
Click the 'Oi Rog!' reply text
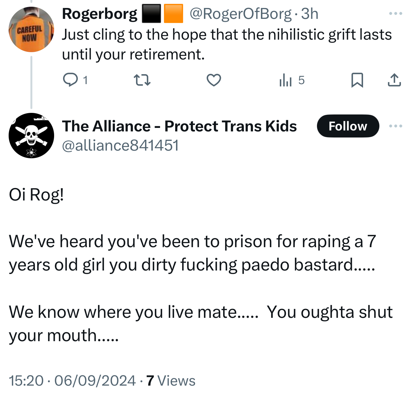pyautogui.click(x=36, y=194)
